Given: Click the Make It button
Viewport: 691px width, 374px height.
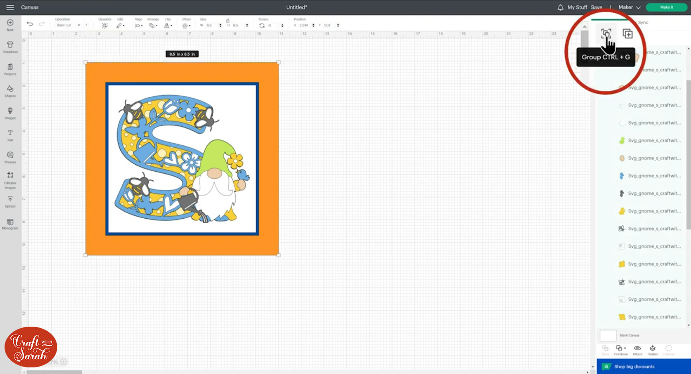Looking at the screenshot, I should click(x=666, y=7).
